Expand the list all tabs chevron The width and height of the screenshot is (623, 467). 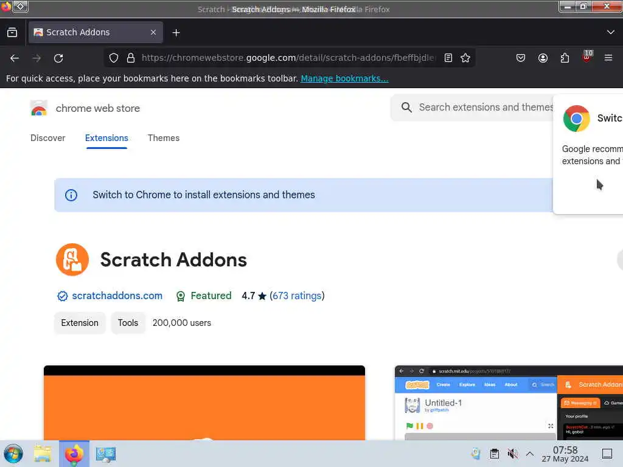(610, 32)
